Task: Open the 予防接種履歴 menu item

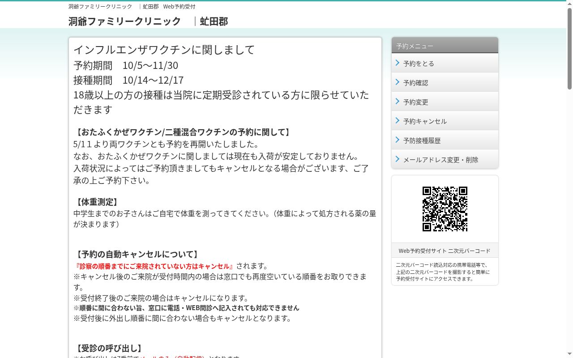Action: (445, 140)
